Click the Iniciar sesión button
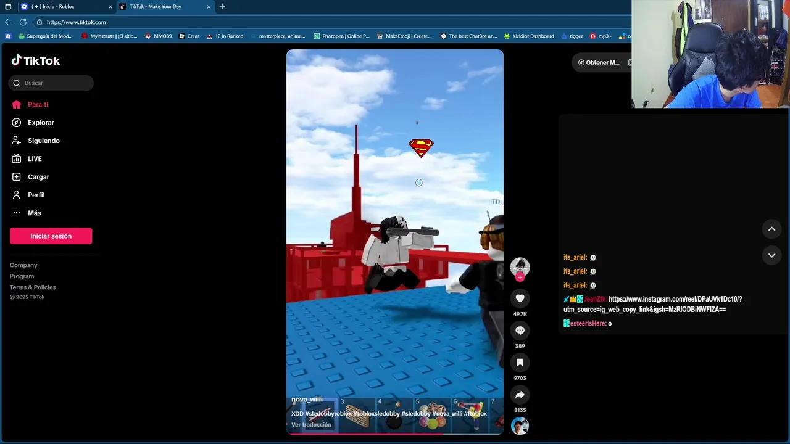The height and width of the screenshot is (444, 790). (51, 236)
